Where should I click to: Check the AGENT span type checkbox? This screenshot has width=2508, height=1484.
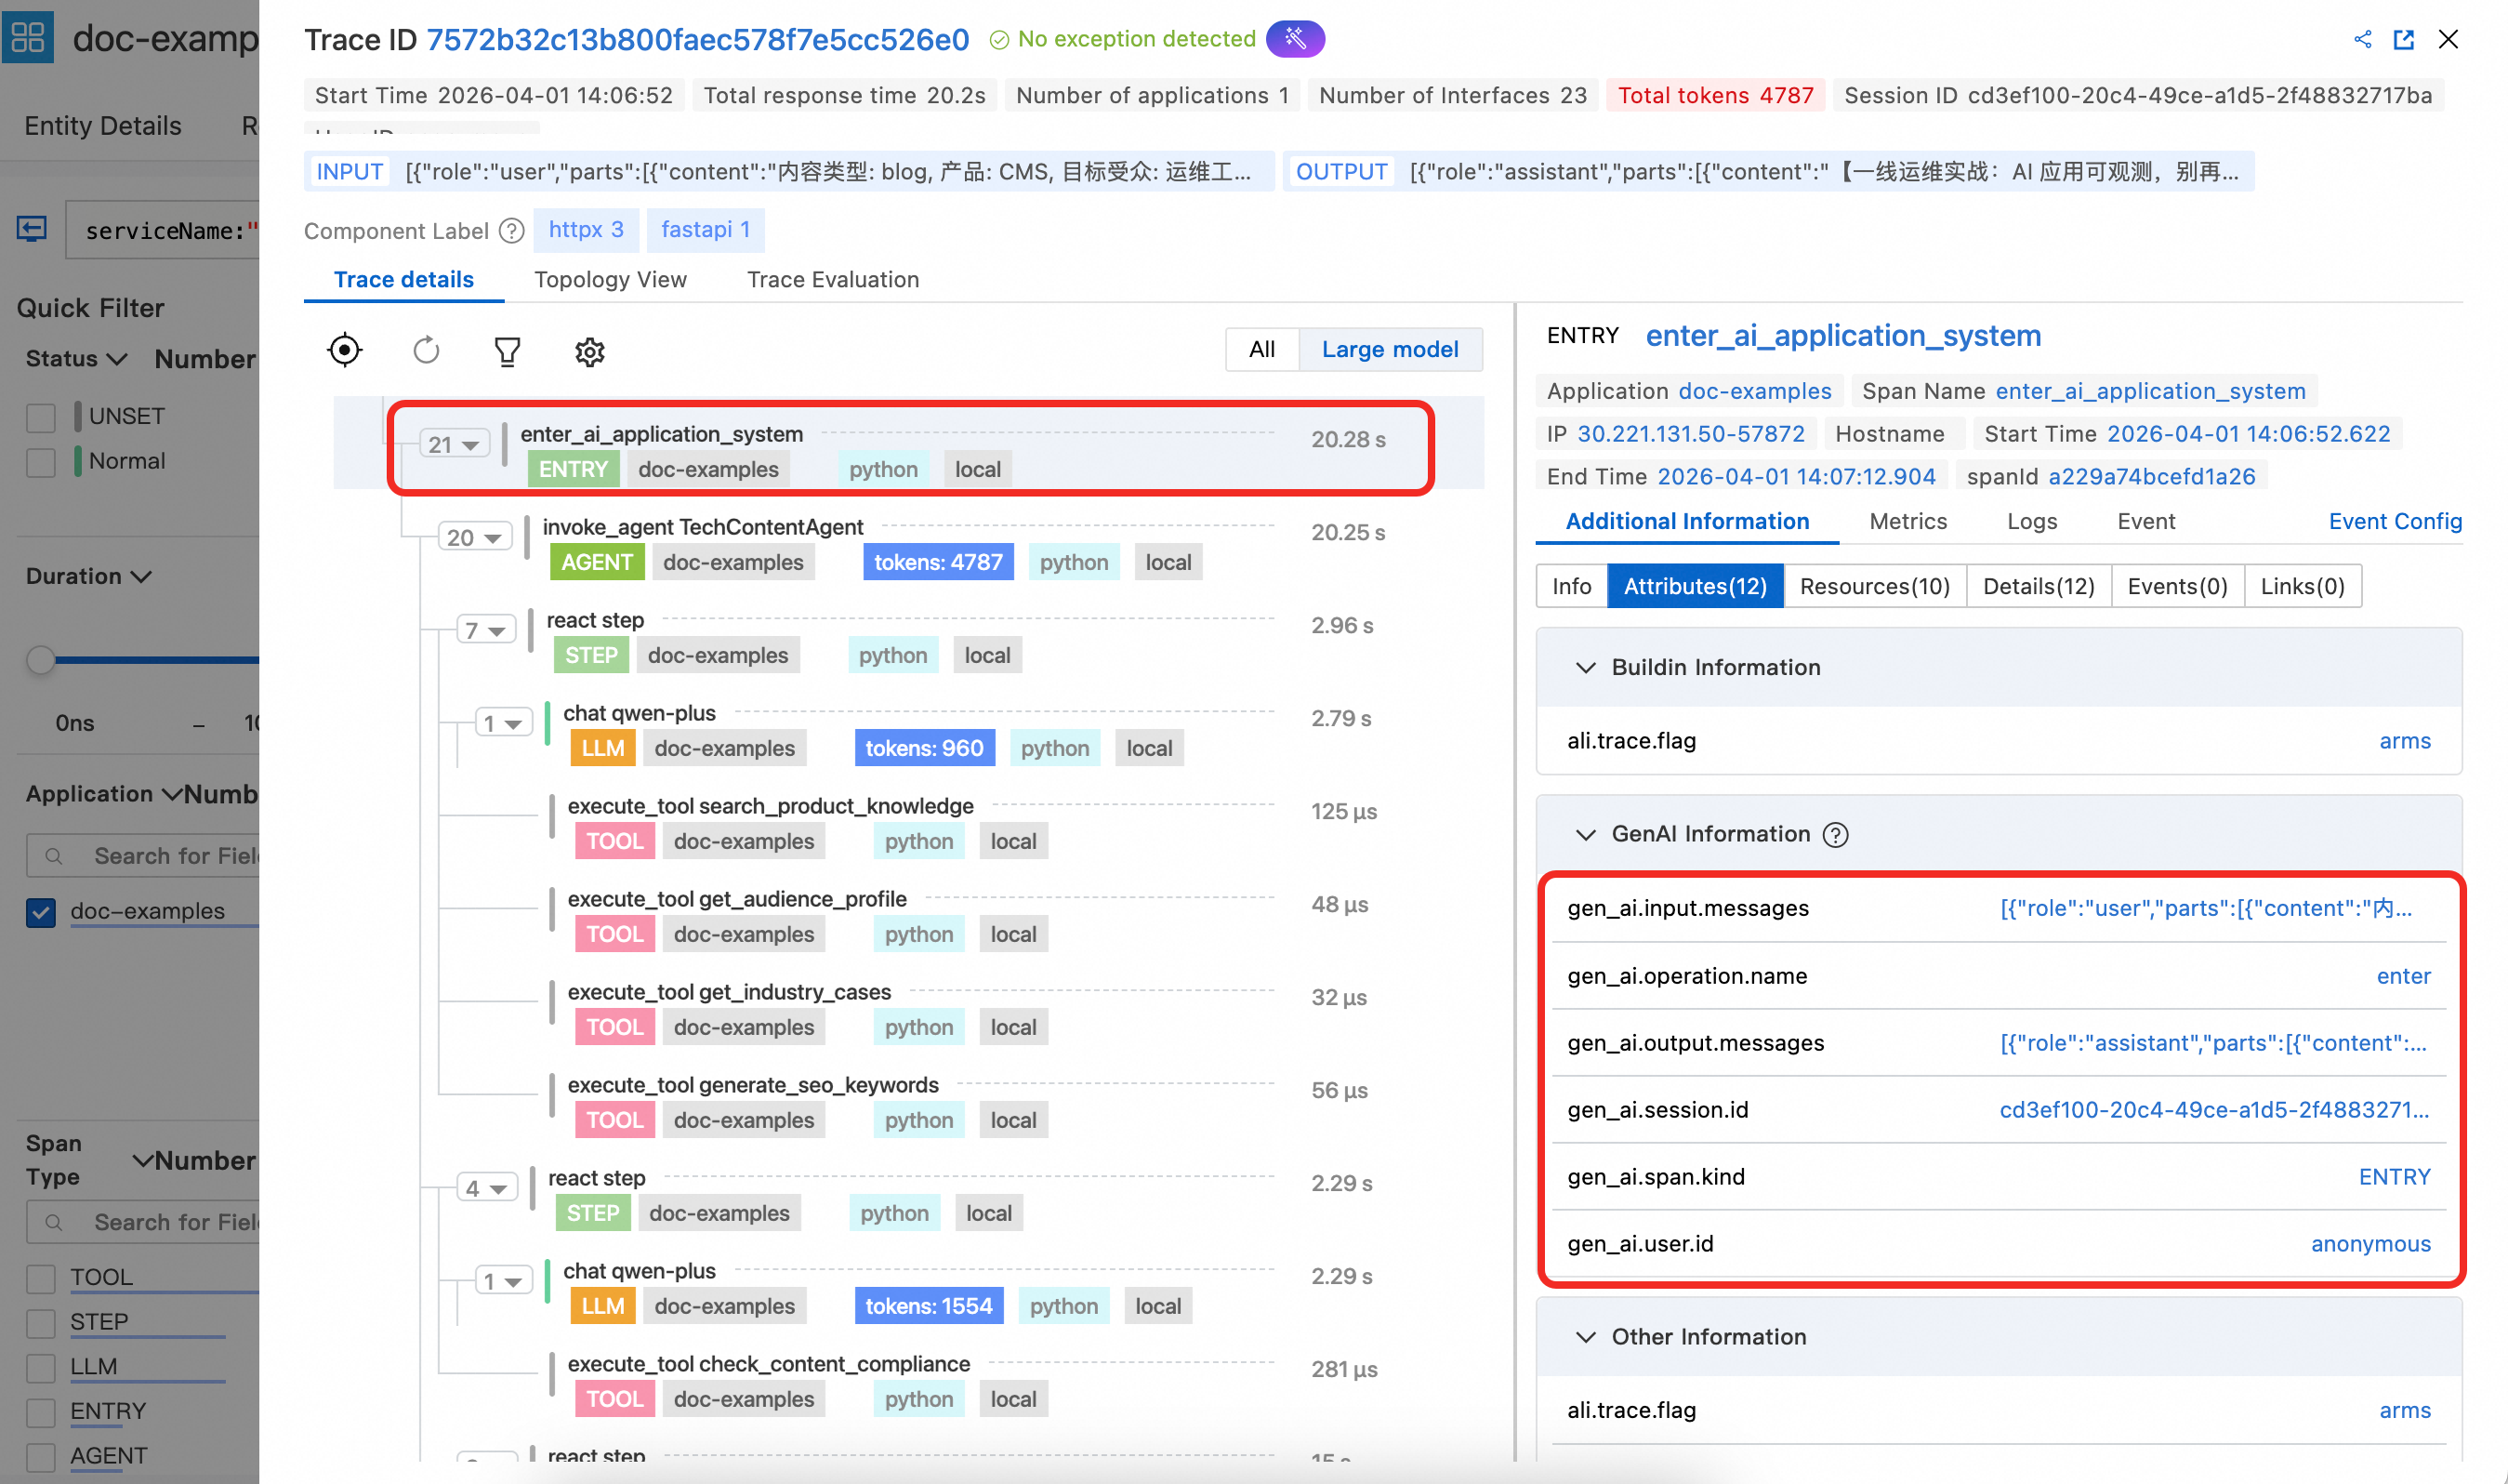[41, 1457]
